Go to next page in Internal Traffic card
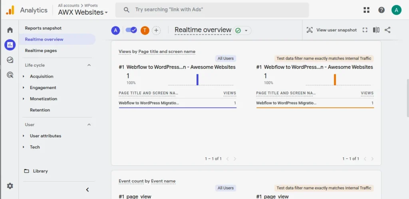Image resolution: width=409 pixels, height=199 pixels. [x=372, y=159]
